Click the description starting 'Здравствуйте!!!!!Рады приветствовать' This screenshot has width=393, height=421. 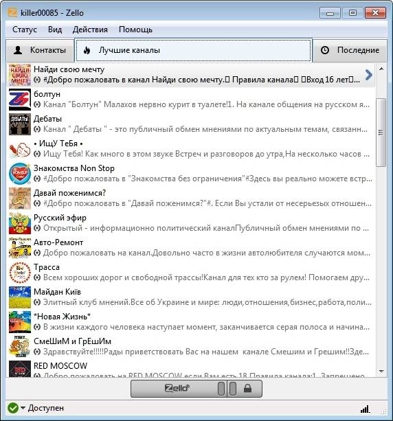click(205, 352)
